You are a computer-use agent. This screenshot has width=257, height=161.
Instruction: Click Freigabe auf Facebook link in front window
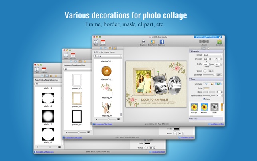pyautogui.click(x=104, y=124)
